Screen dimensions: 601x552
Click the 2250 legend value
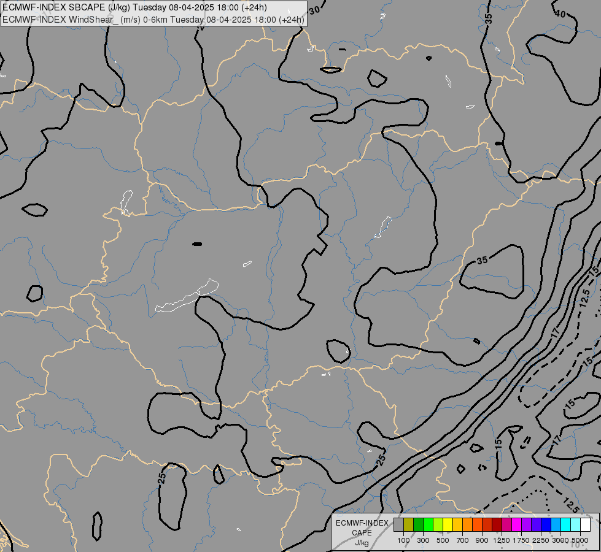tap(540, 540)
